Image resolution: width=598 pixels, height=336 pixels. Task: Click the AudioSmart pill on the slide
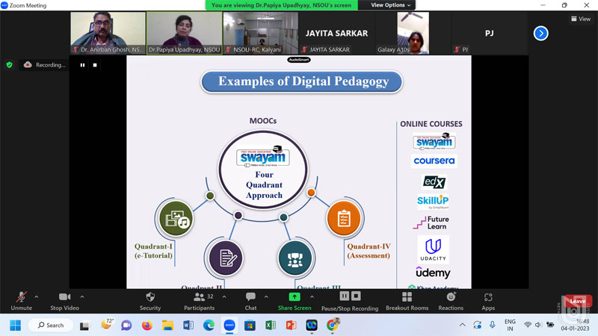[x=299, y=60]
